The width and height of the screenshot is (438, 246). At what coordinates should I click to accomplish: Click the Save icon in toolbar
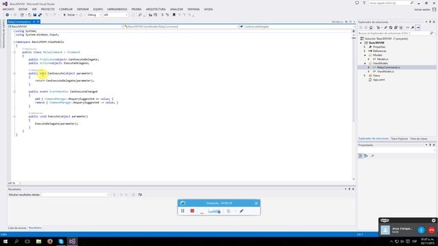(x=35, y=15)
